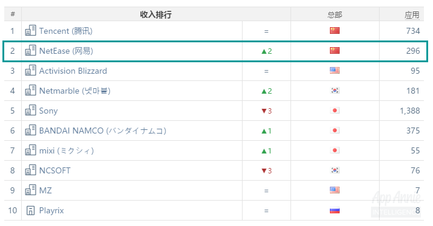Click the company icon next to NetEase
This screenshot has width=433, height=226.
(30, 51)
